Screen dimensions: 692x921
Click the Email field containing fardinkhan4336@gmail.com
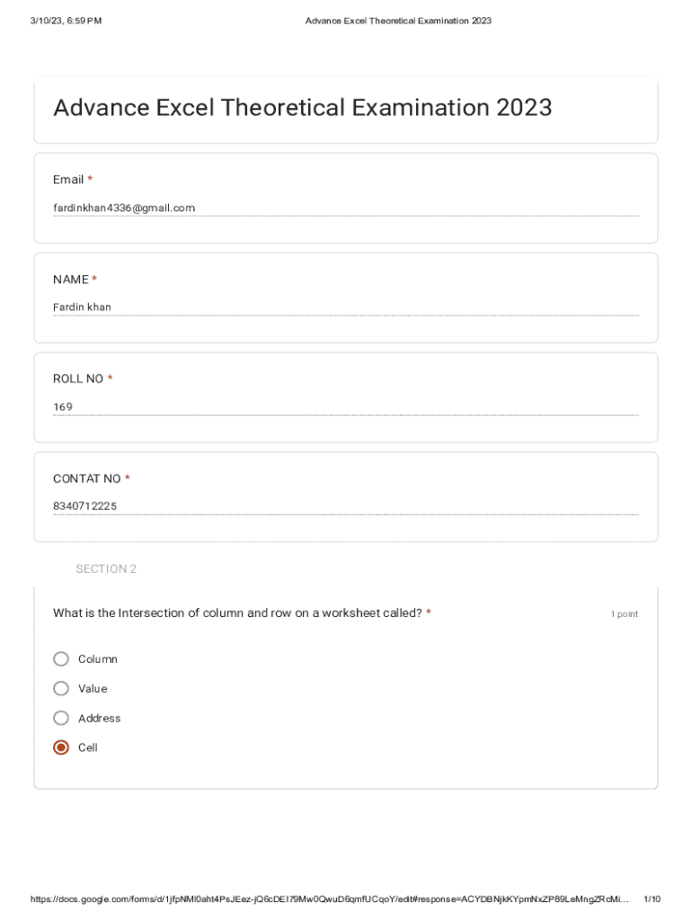345,209
